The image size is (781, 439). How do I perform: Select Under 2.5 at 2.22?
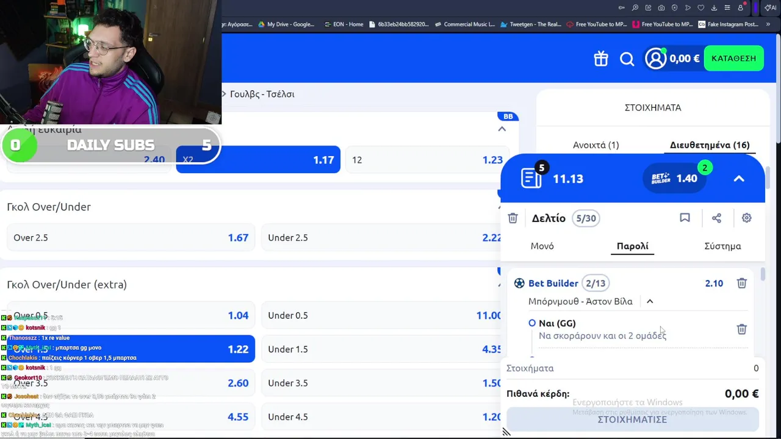point(382,238)
